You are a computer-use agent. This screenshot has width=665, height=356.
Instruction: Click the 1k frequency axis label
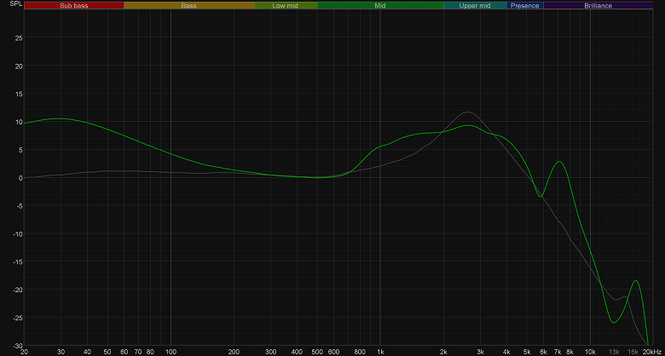(x=380, y=352)
